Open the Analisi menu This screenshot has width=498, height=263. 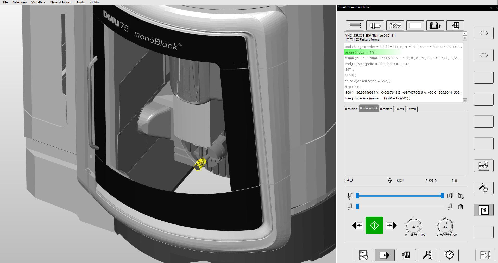point(81,2)
